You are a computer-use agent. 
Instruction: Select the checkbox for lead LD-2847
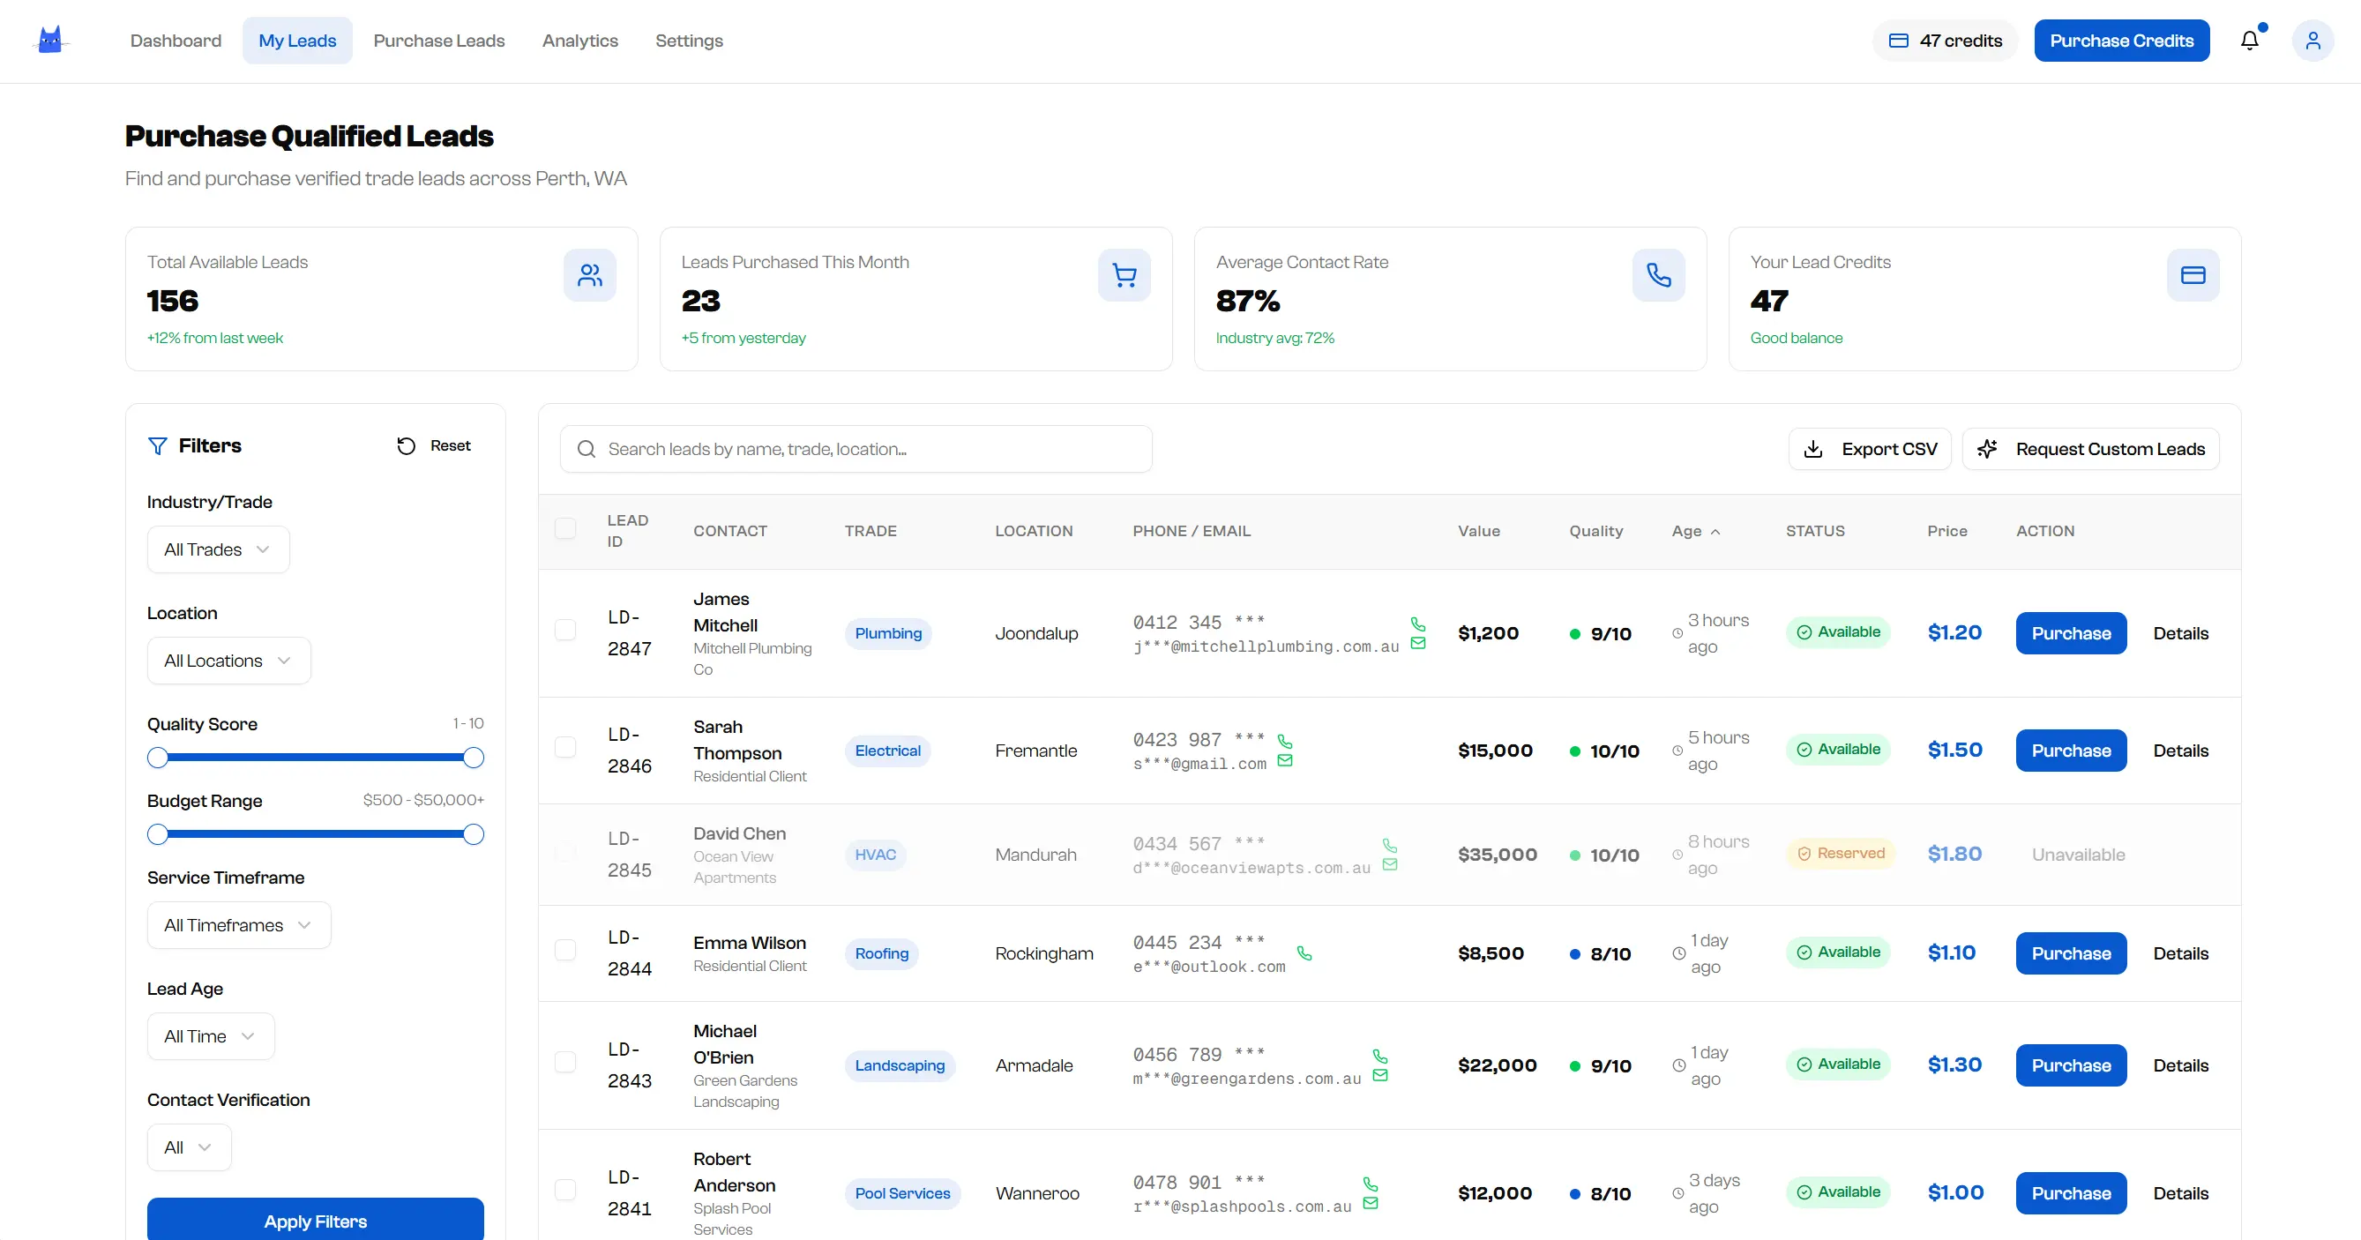pos(565,631)
